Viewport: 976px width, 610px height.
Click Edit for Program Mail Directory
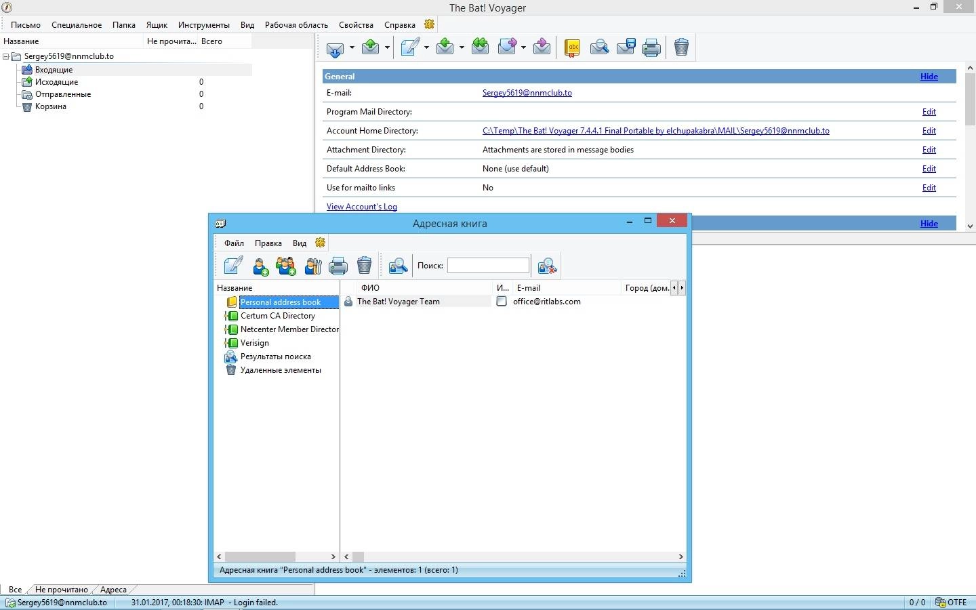[x=929, y=112]
